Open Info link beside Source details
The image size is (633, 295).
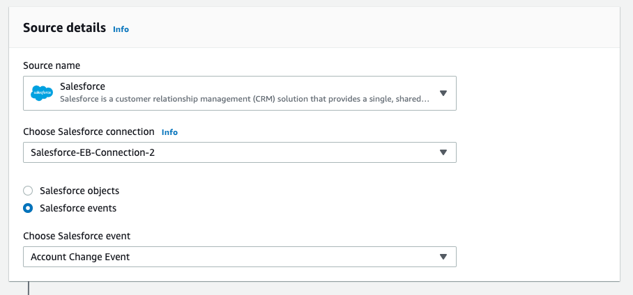(121, 29)
